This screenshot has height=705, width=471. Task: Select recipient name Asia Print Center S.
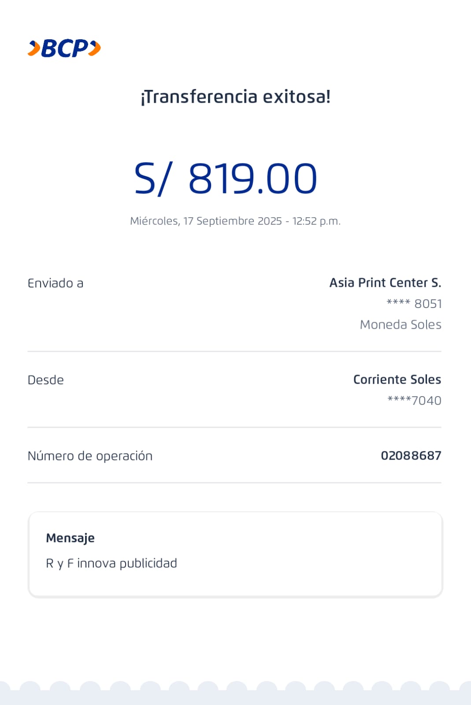[385, 283]
